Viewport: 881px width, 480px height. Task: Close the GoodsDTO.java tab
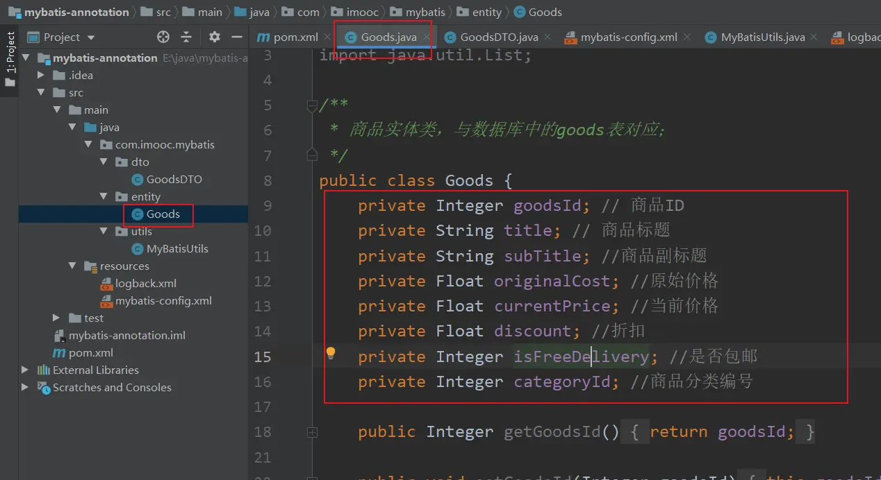(547, 37)
